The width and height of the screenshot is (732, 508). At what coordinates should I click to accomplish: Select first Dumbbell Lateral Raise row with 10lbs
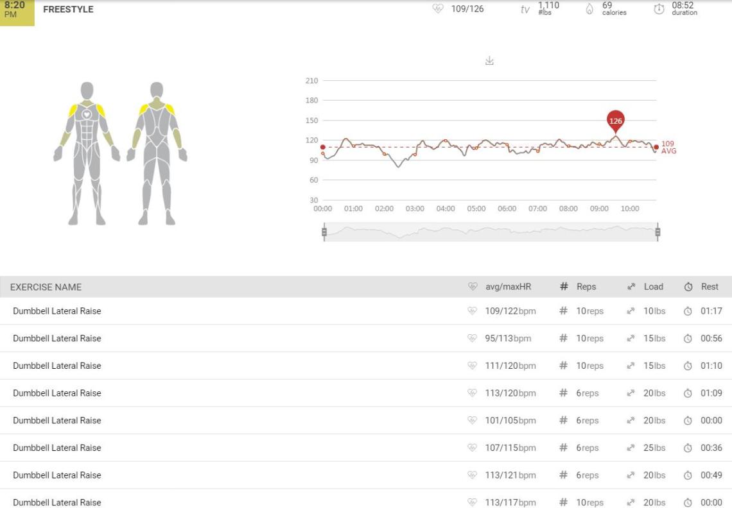pos(57,311)
